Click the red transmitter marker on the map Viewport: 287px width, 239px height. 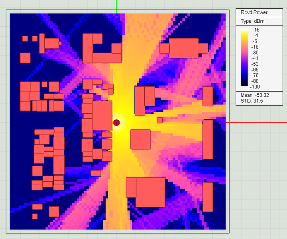pyautogui.click(x=116, y=123)
